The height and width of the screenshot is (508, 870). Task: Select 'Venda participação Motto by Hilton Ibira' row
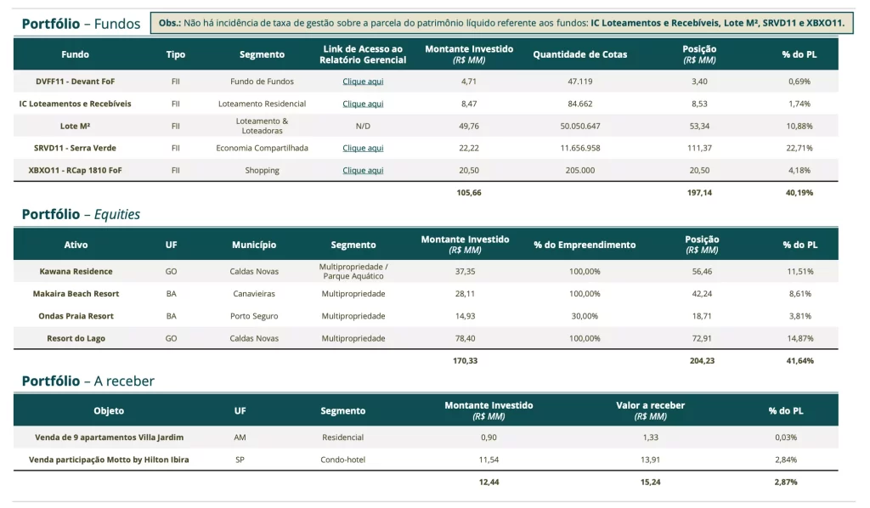pos(426,460)
